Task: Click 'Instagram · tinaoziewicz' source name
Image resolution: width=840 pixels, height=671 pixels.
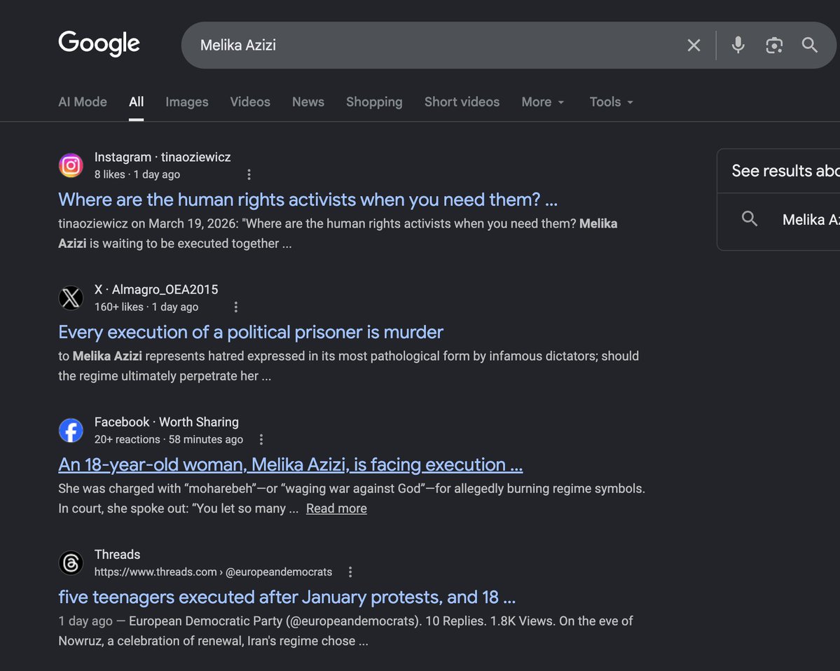Action: coord(163,157)
